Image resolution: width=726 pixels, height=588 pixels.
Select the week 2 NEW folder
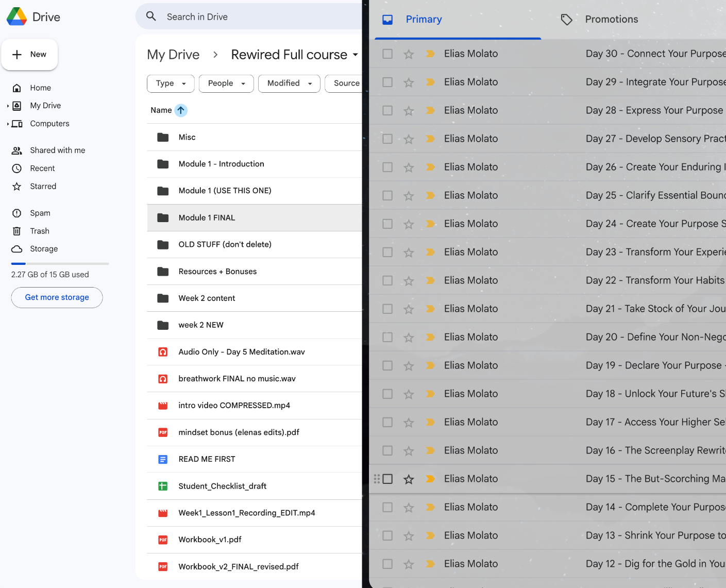tap(255, 325)
